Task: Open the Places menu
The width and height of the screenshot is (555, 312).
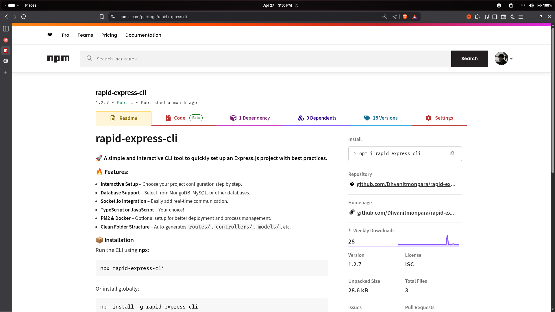Action: click(31, 5)
